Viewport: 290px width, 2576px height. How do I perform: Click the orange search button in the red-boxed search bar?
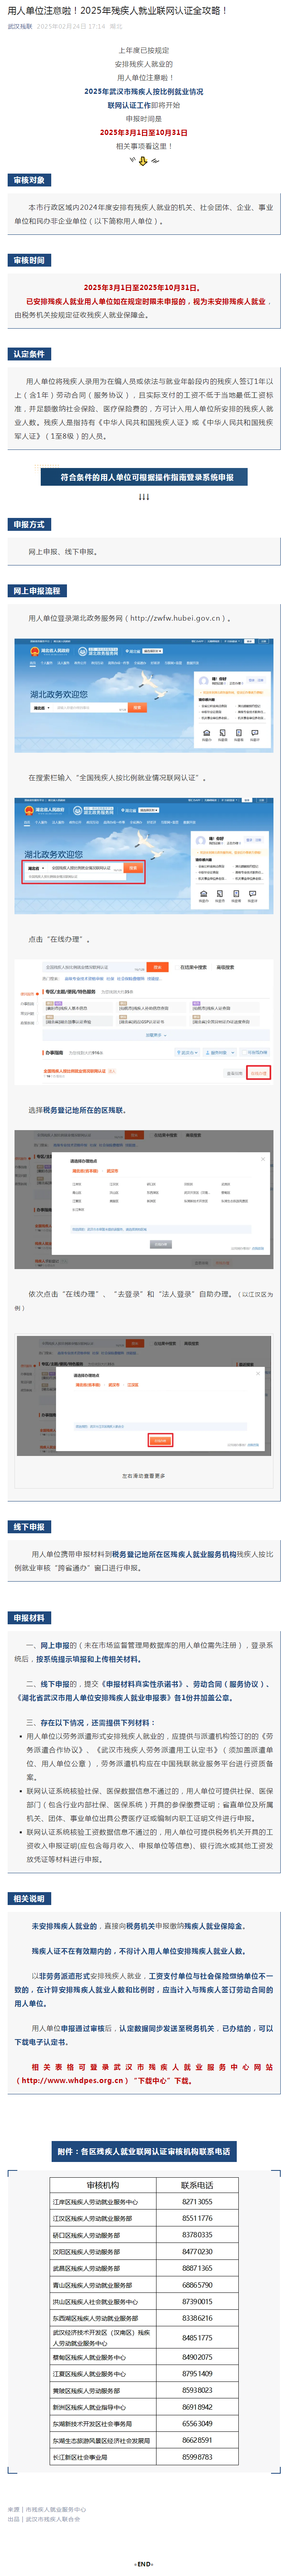[133, 868]
